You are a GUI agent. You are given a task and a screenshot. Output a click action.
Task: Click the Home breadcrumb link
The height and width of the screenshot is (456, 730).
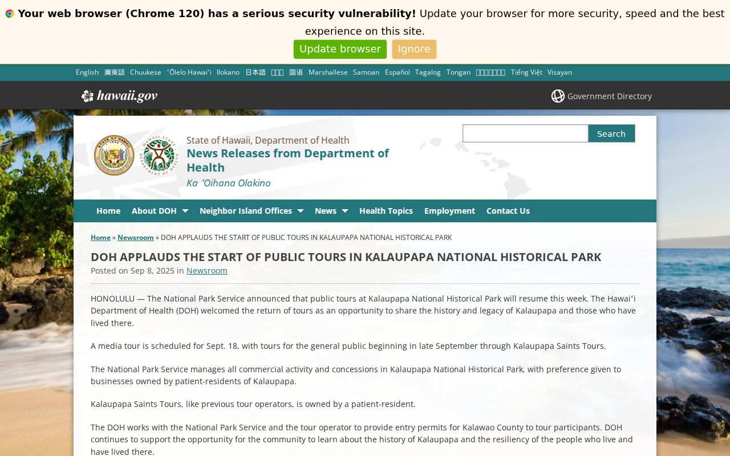click(100, 238)
